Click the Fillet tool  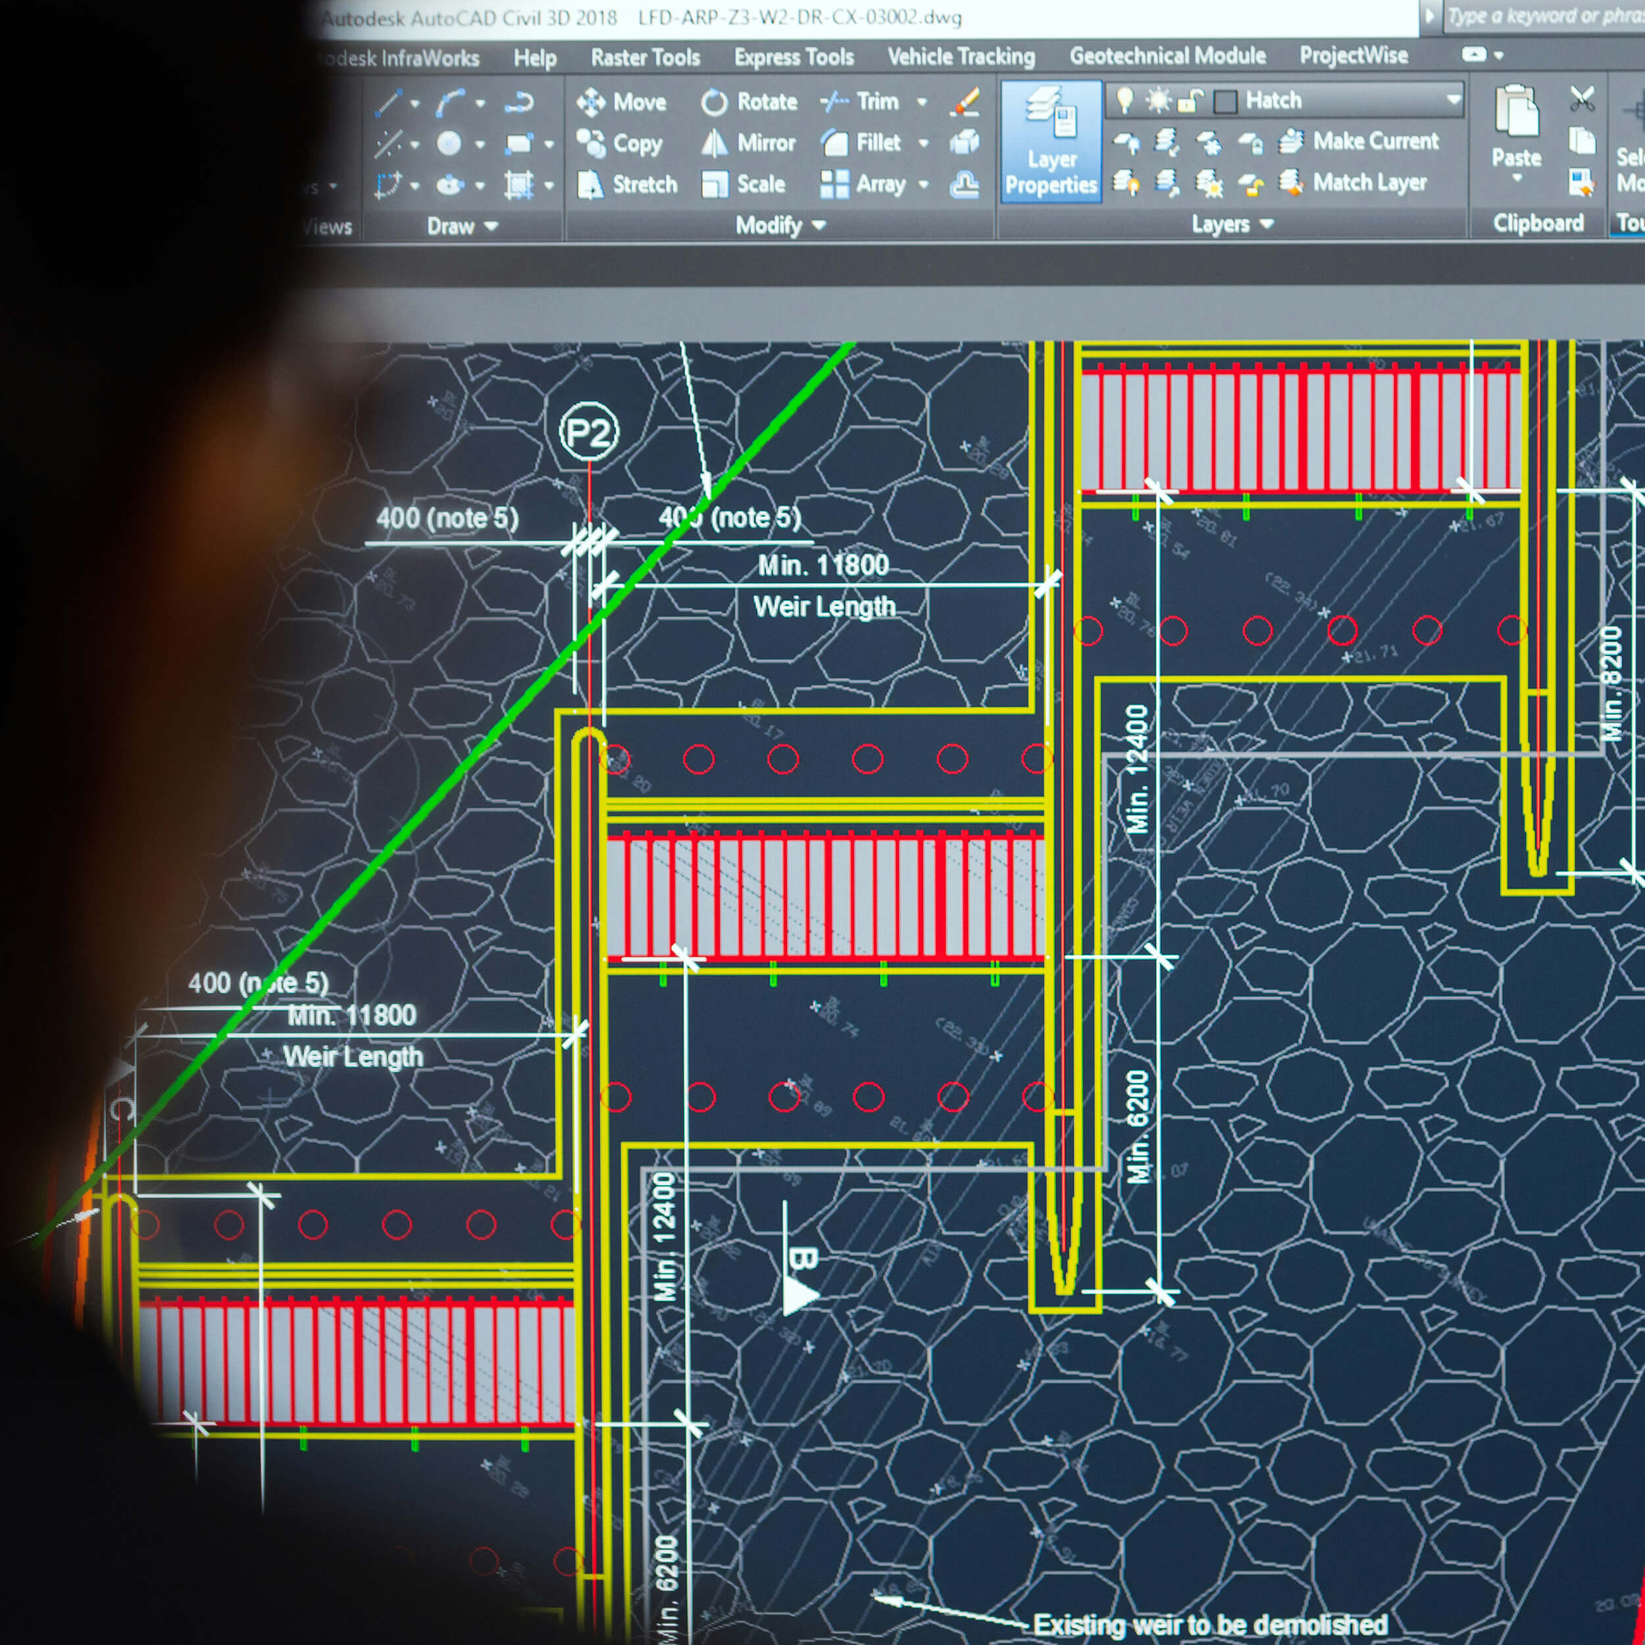861,142
